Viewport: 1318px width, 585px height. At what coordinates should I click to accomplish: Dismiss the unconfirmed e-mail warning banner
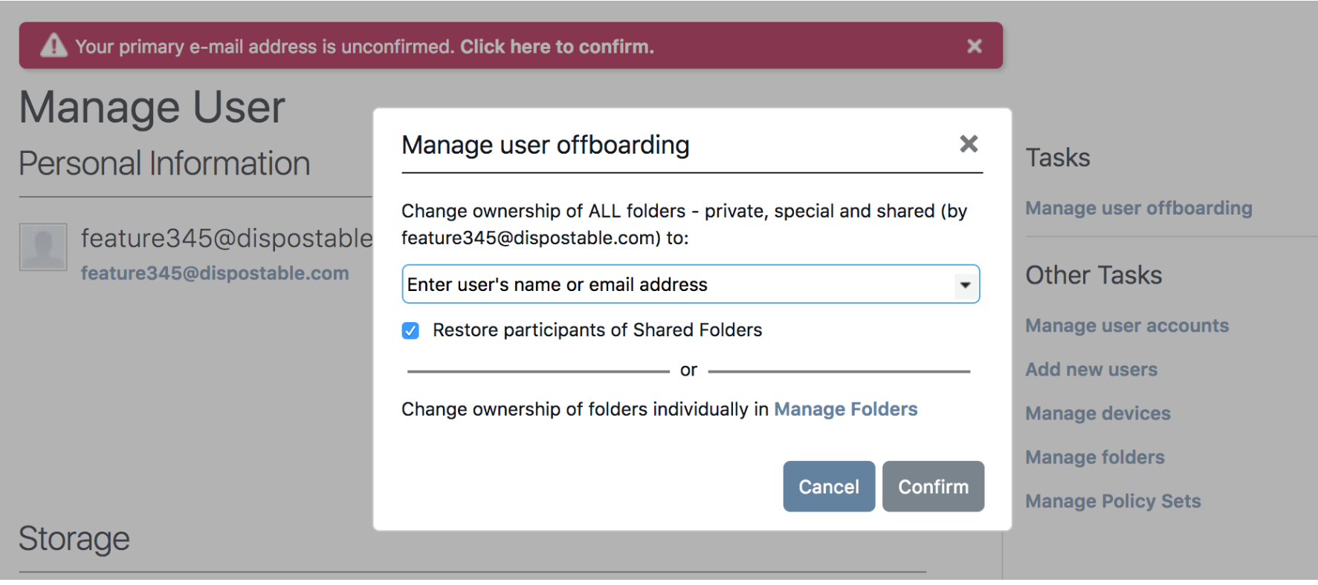[974, 46]
